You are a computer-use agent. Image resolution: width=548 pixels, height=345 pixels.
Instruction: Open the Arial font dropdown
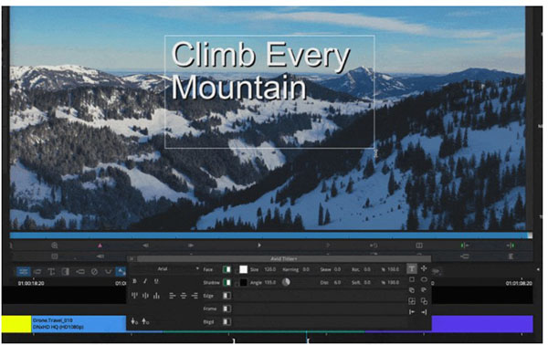click(177, 269)
